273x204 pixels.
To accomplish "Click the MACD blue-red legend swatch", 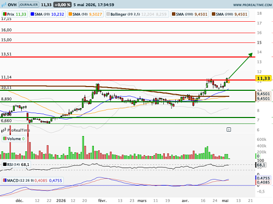I will click(5, 181).
